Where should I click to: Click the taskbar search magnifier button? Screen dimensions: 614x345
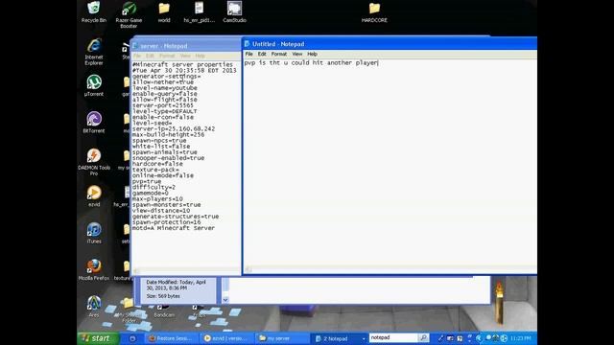(x=423, y=337)
